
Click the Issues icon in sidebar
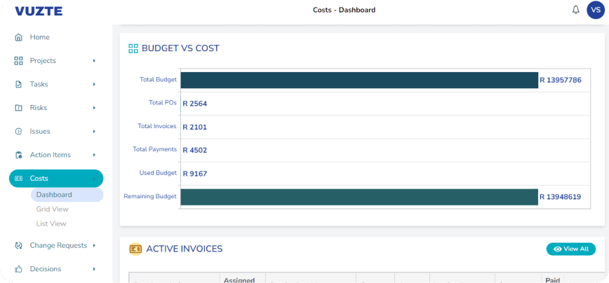point(18,132)
